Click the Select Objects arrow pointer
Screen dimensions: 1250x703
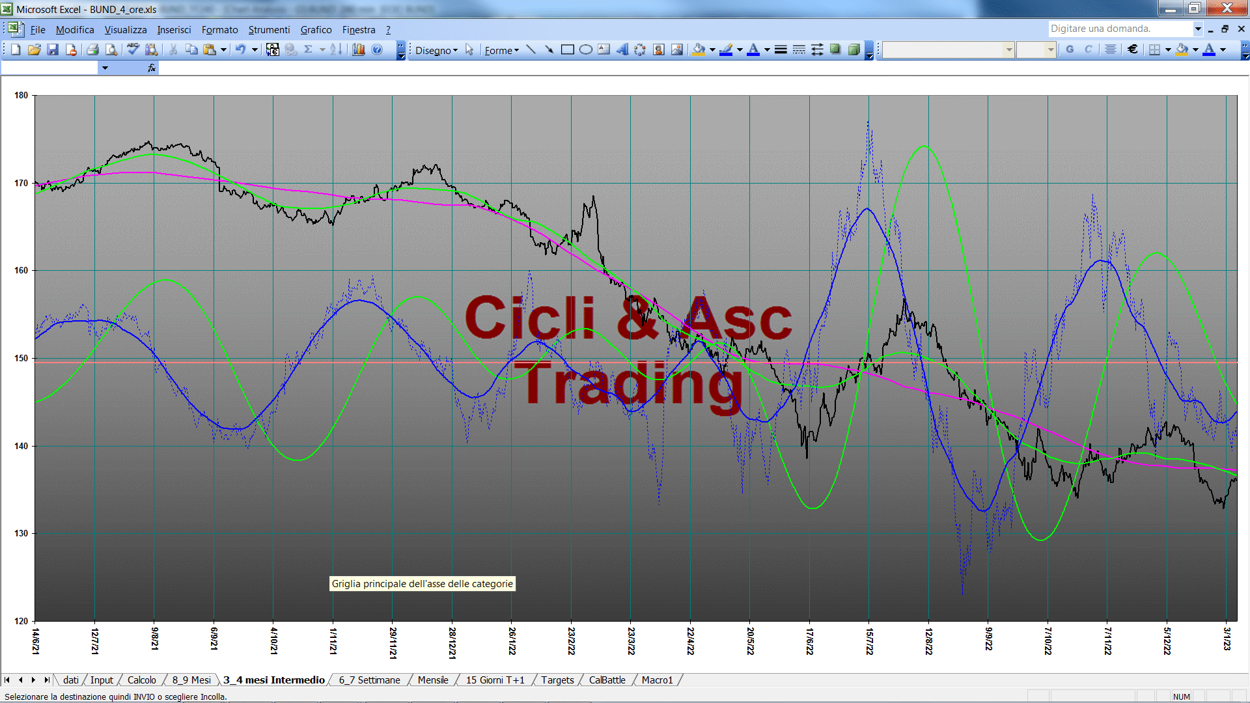click(x=469, y=49)
